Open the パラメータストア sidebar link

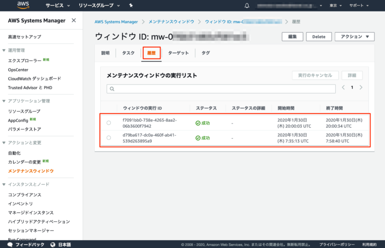25,129
